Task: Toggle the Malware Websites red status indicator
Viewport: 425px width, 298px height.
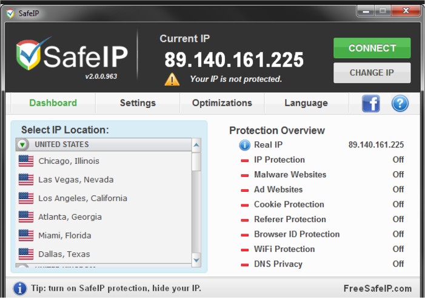Action: pyautogui.click(x=244, y=175)
